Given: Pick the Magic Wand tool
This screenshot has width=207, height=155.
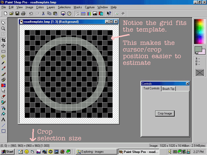Looking at the screenshot, I should (3, 63).
